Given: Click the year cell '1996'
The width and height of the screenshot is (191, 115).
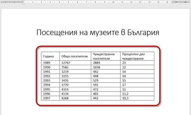Looking at the screenshot, I should click(x=51, y=94).
